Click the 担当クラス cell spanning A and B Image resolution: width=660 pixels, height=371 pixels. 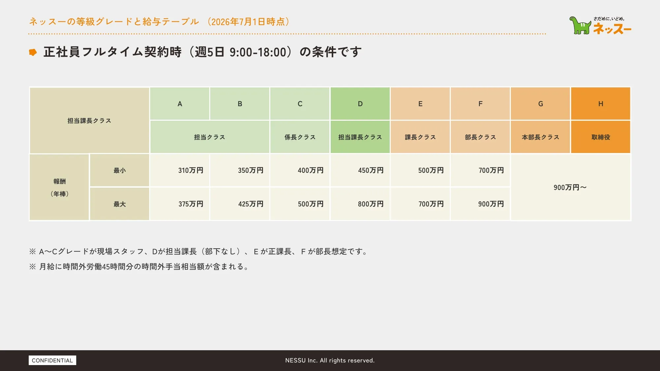(x=210, y=137)
